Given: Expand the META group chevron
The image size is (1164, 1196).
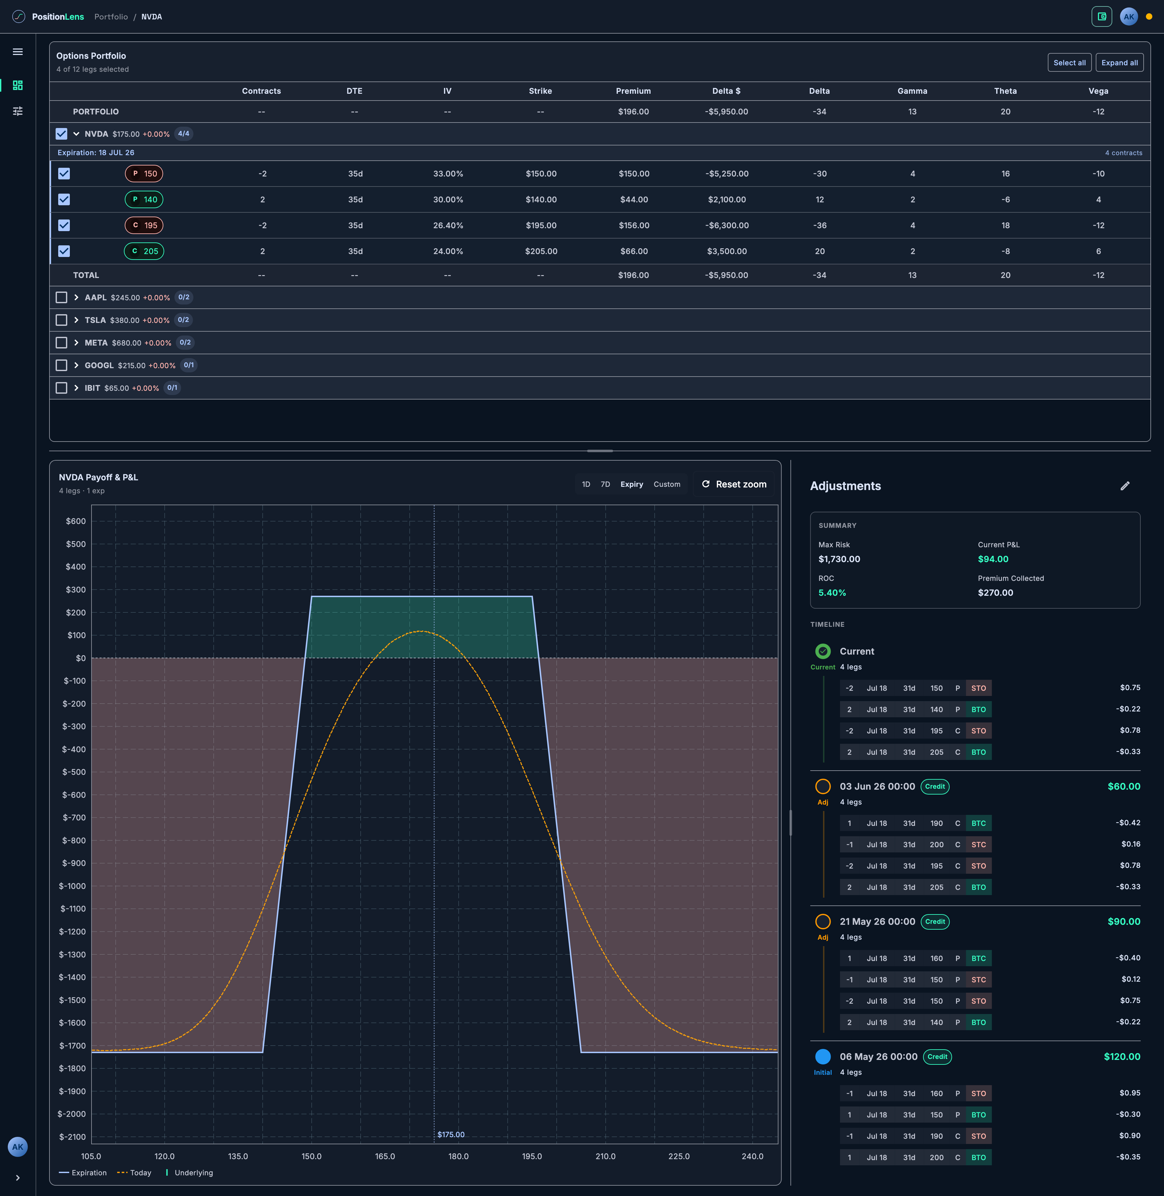Looking at the screenshot, I should coord(76,343).
